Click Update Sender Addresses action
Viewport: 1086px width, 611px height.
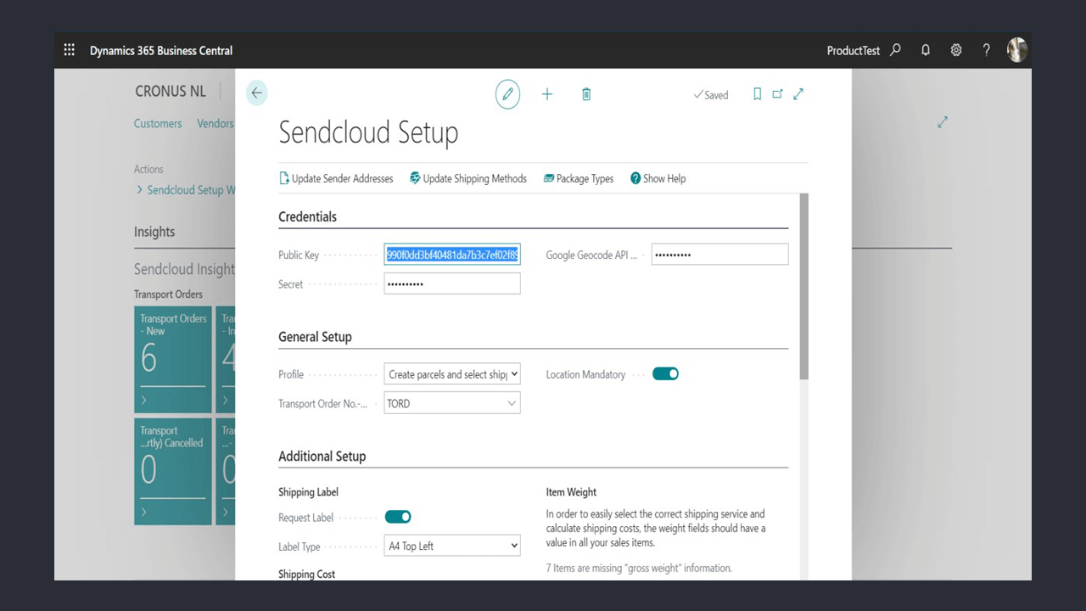pyautogui.click(x=337, y=178)
